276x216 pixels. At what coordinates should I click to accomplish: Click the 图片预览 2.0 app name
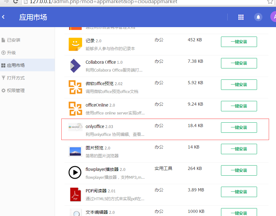(x=98, y=148)
